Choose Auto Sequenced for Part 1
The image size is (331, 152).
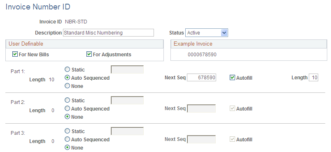point(67,78)
